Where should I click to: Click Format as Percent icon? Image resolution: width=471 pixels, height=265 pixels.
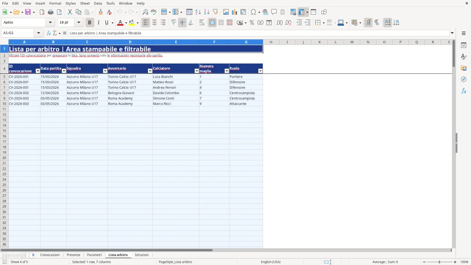(x=252, y=23)
